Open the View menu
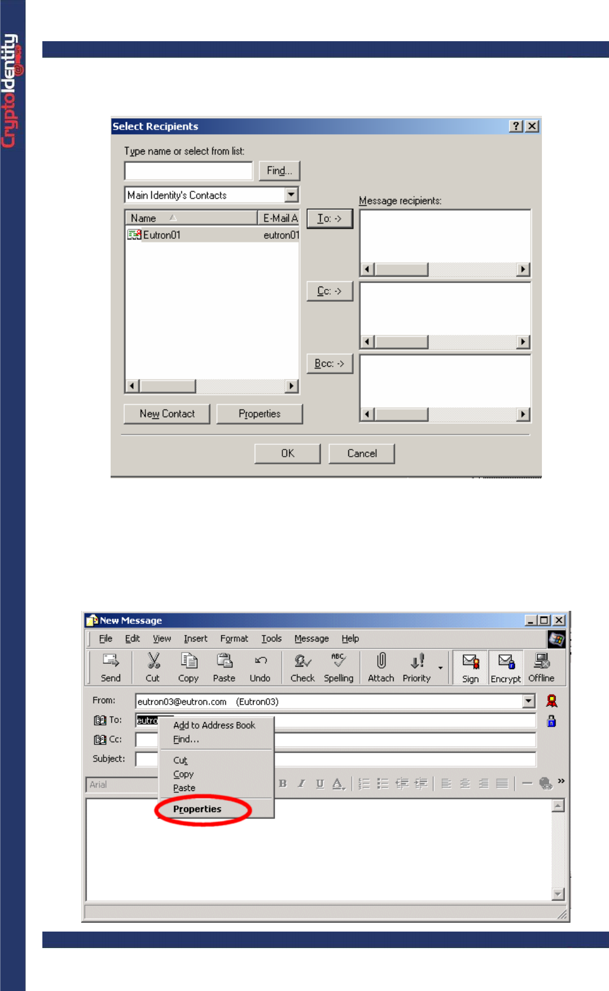 click(x=162, y=639)
